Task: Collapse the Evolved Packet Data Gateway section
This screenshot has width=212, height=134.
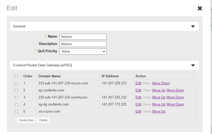Action: click(193, 65)
